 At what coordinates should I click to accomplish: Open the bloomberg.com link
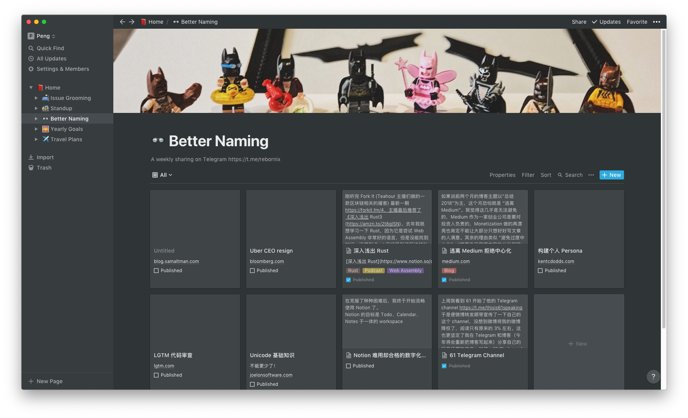pos(267,261)
